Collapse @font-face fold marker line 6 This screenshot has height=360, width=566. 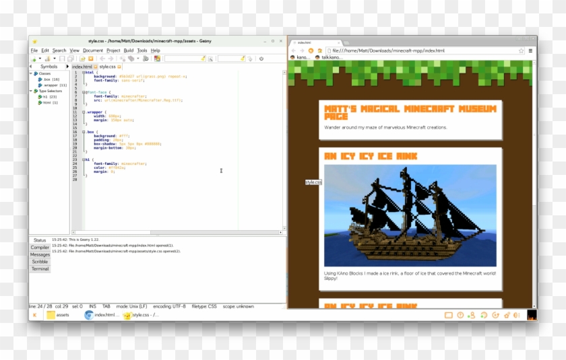pos(84,92)
